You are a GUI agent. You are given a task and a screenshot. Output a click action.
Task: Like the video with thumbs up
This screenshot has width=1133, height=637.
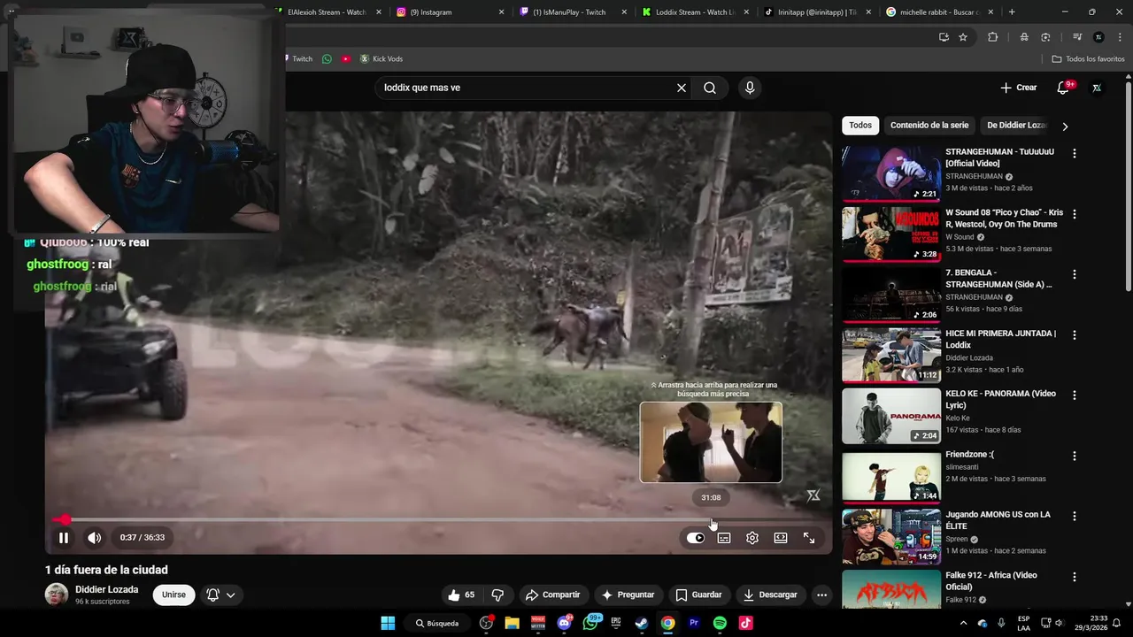pos(461,595)
